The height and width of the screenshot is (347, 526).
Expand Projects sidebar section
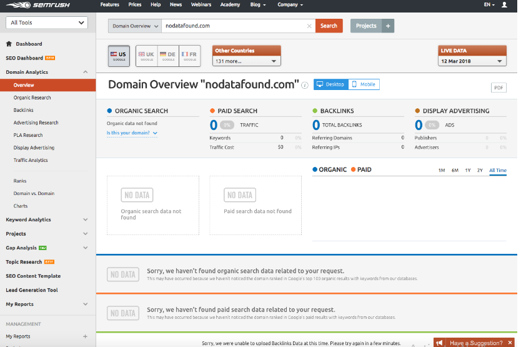[x=85, y=234]
